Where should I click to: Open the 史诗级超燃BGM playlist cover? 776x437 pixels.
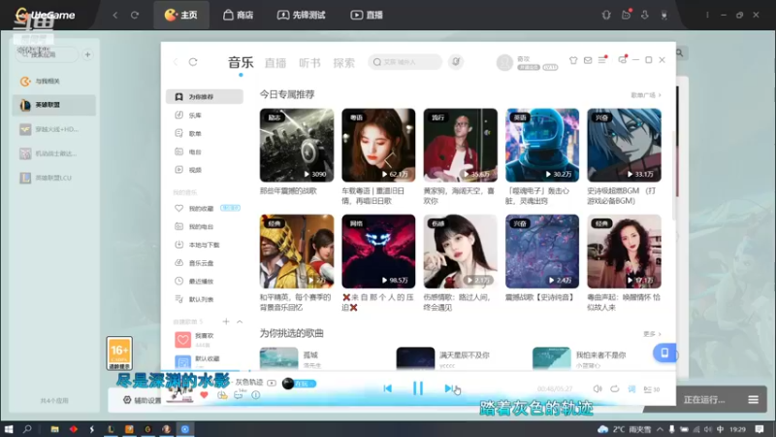[624, 145]
